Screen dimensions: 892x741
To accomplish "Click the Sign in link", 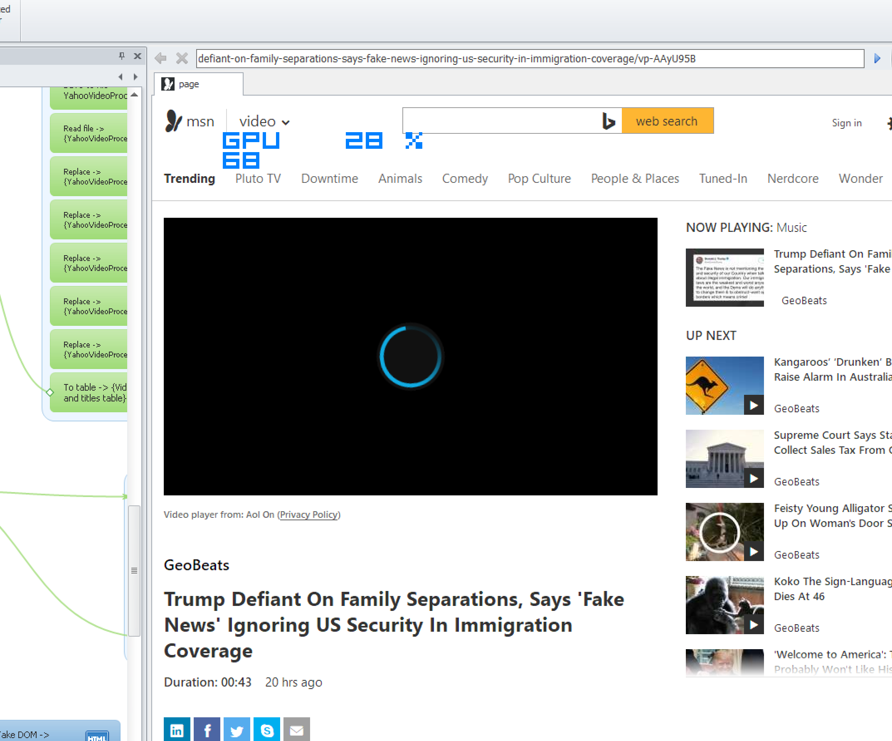I will tap(847, 123).
